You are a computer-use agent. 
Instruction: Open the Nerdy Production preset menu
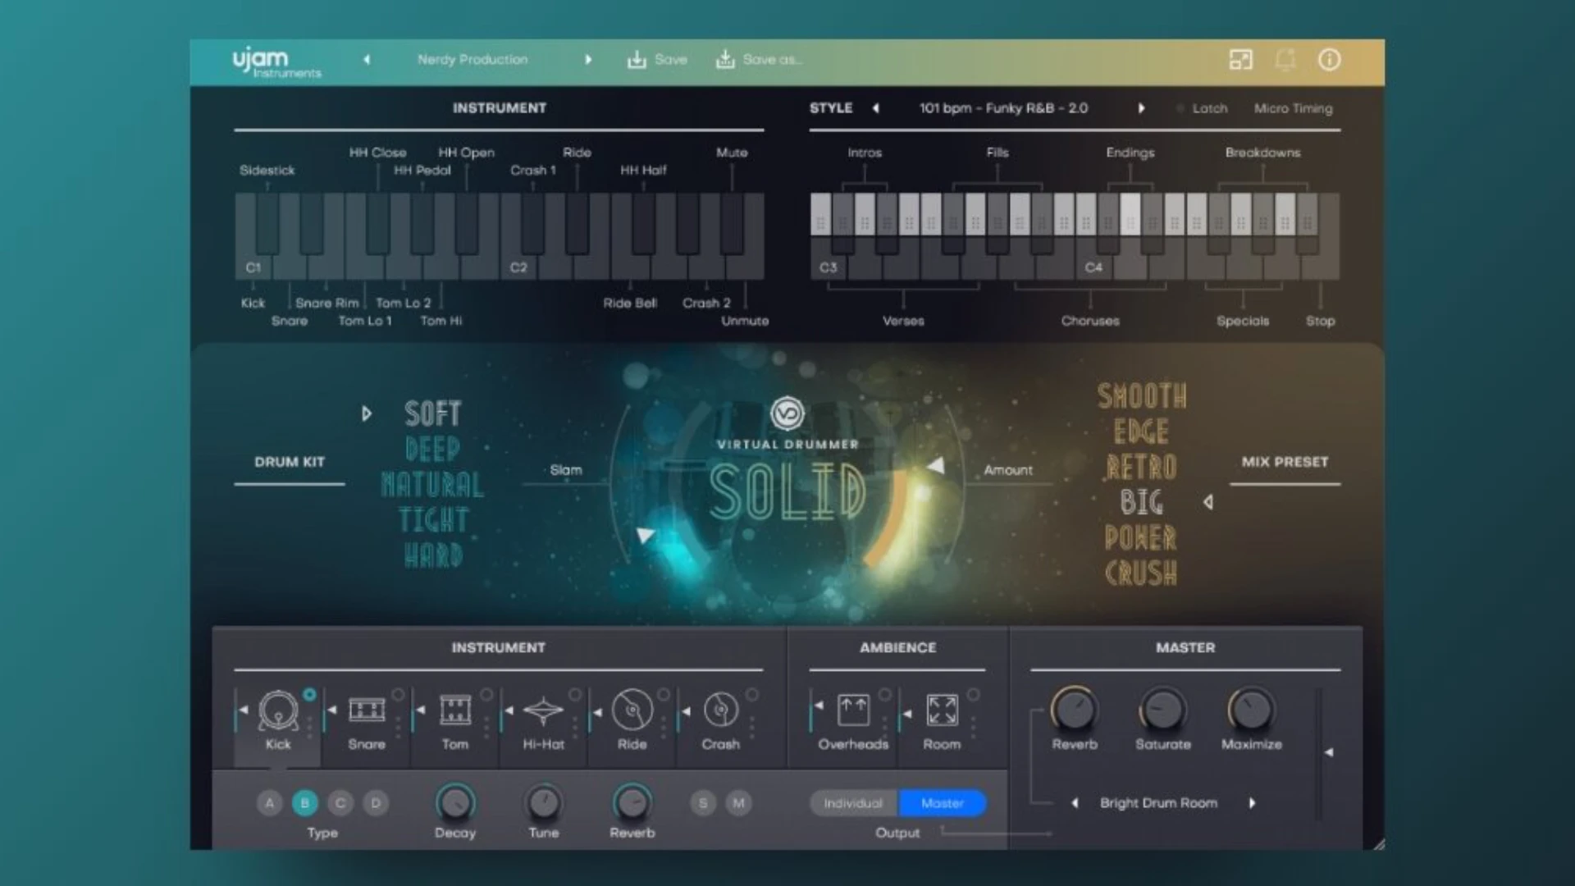coord(472,59)
